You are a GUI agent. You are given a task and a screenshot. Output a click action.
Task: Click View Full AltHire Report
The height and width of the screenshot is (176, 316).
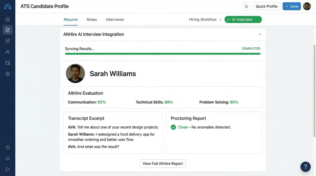(162, 163)
